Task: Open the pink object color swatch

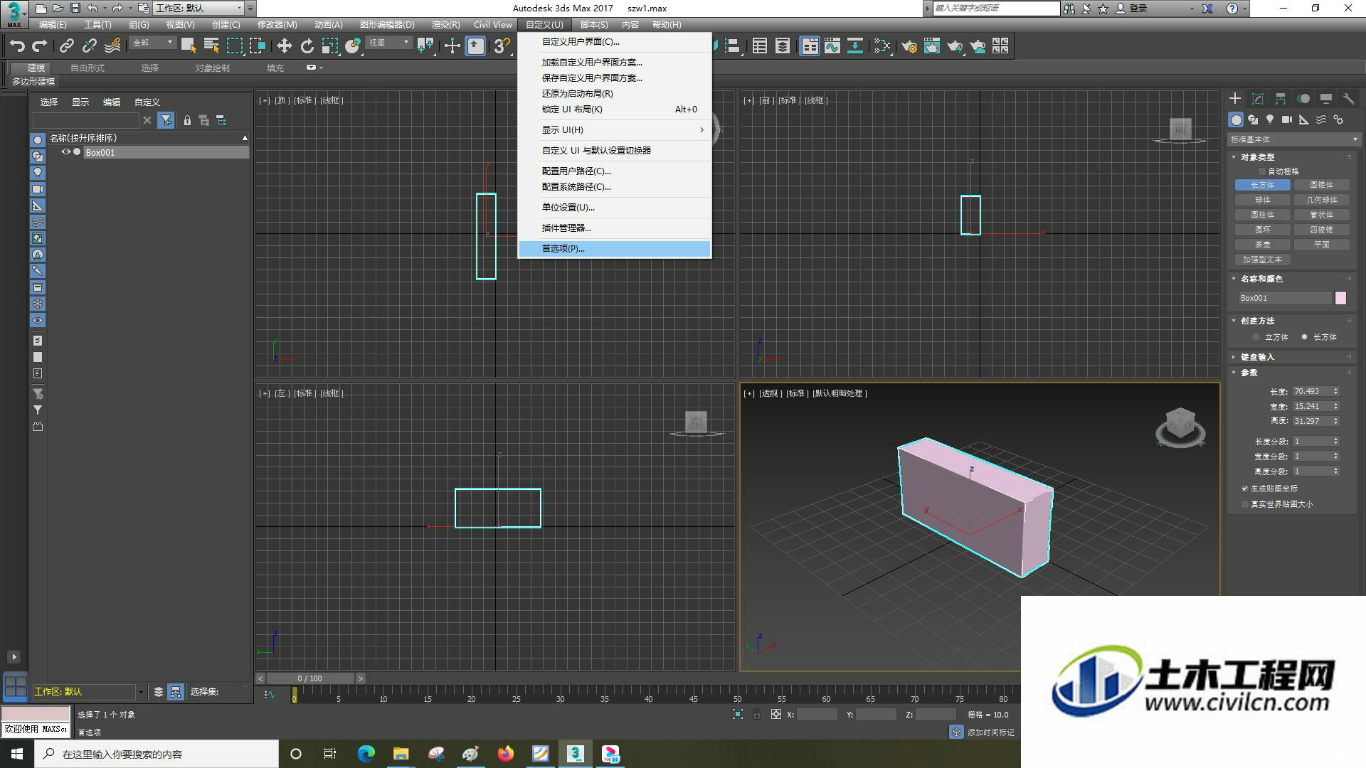Action: coord(1340,299)
